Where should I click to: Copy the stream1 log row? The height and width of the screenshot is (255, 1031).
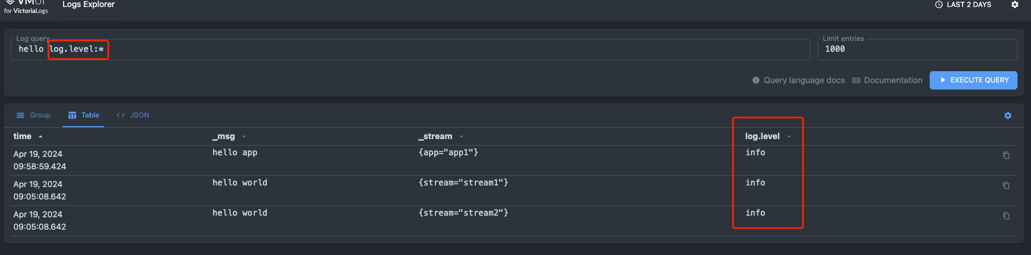click(1006, 186)
